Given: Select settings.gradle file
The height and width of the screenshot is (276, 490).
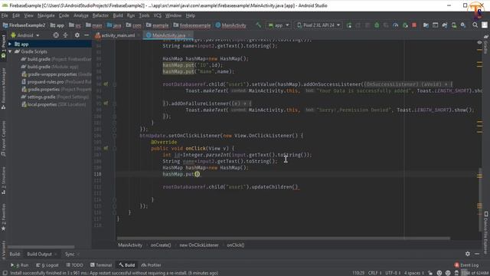Looking at the screenshot, I should pyautogui.click(x=54, y=97).
